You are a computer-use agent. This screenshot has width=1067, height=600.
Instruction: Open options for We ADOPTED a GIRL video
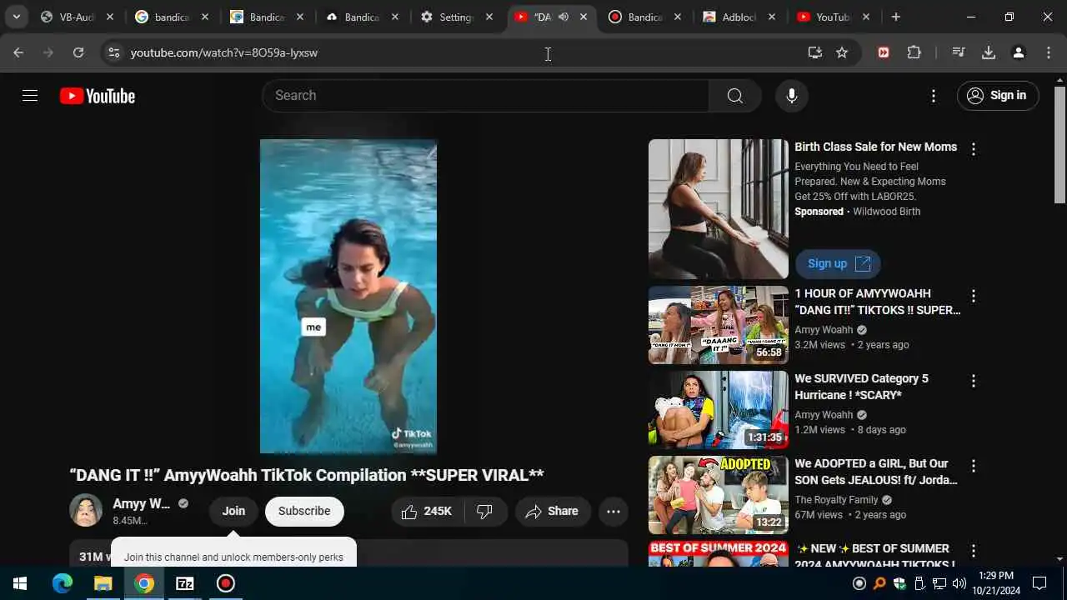[x=973, y=466]
